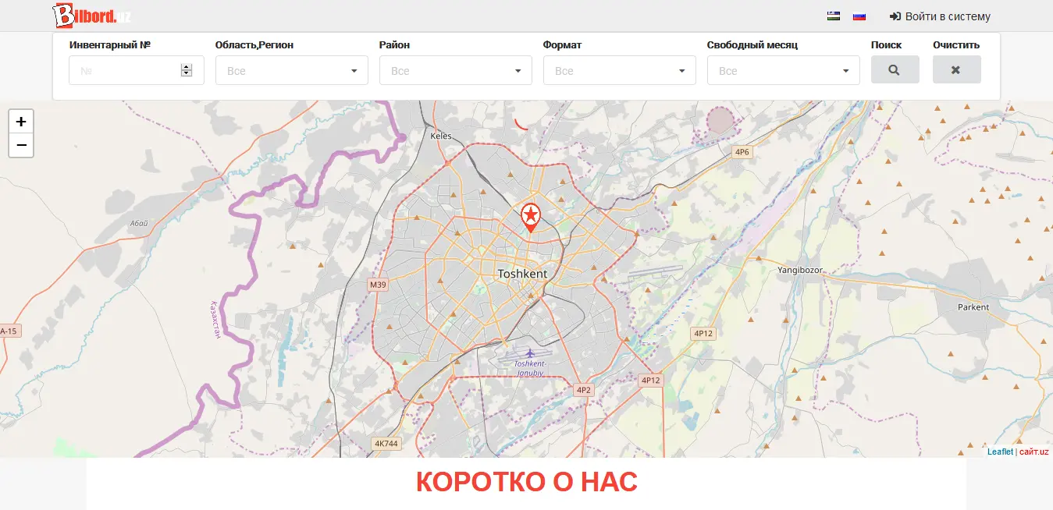Screen dimensions: 1053x510
Task: Expand the Свободный месяц dropdown
Action: tap(783, 70)
